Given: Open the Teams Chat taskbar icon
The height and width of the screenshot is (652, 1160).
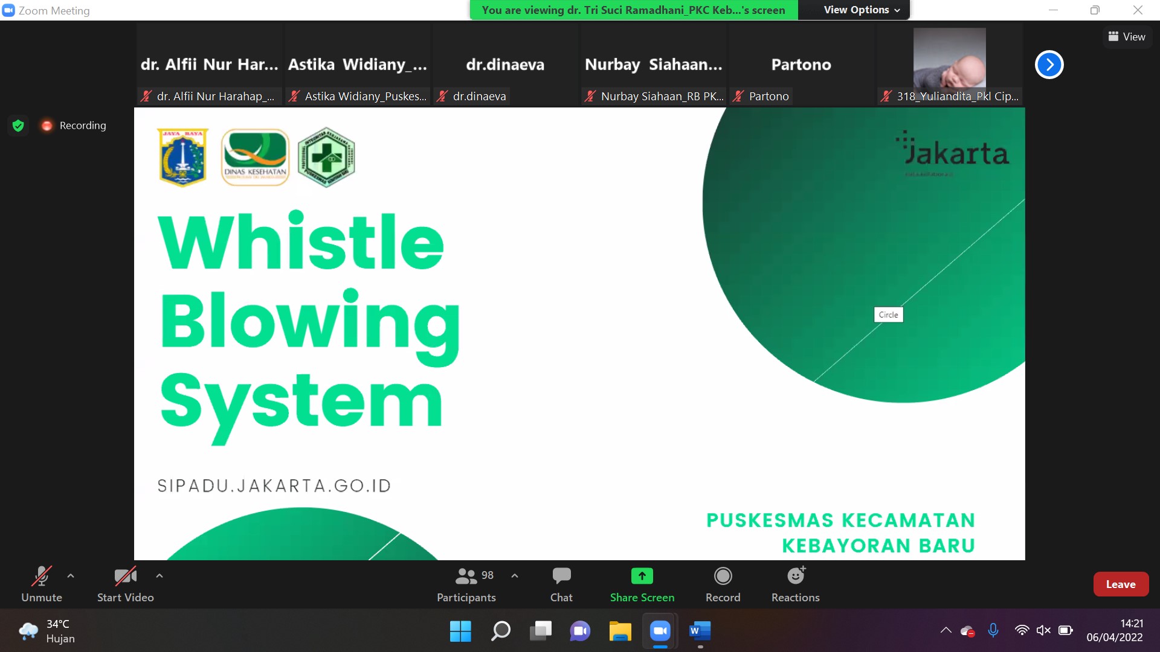Looking at the screenshot, I should (580, 631).
